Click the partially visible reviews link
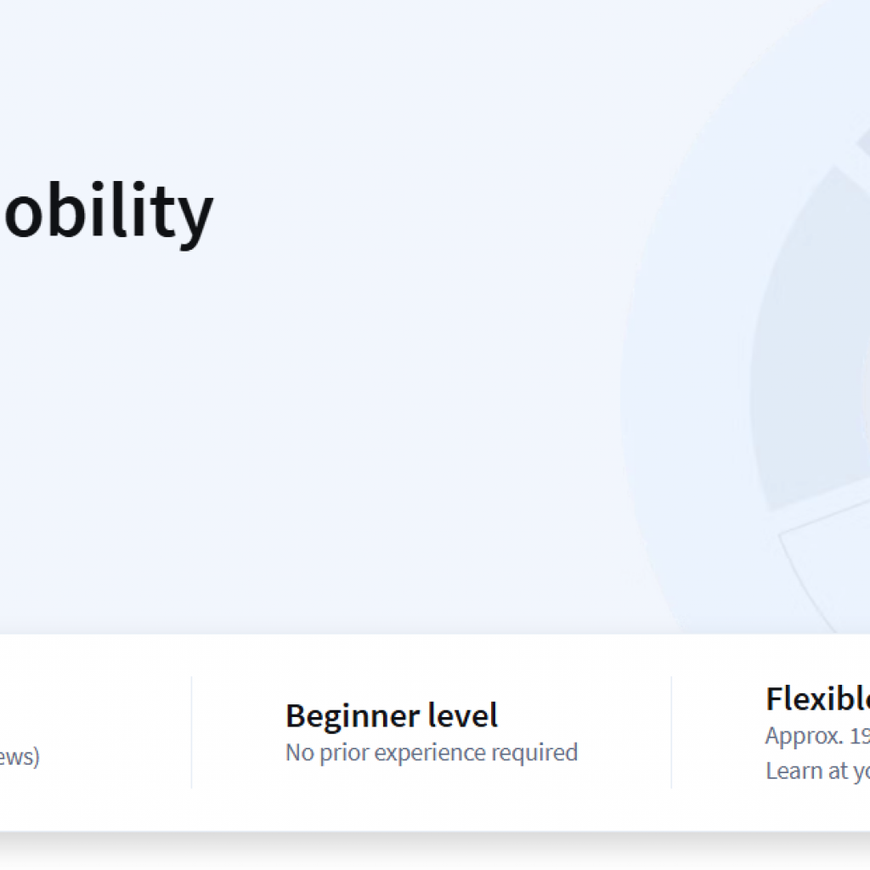The height and width of the screenshot is (870, 870). click(x=19, y=756)
